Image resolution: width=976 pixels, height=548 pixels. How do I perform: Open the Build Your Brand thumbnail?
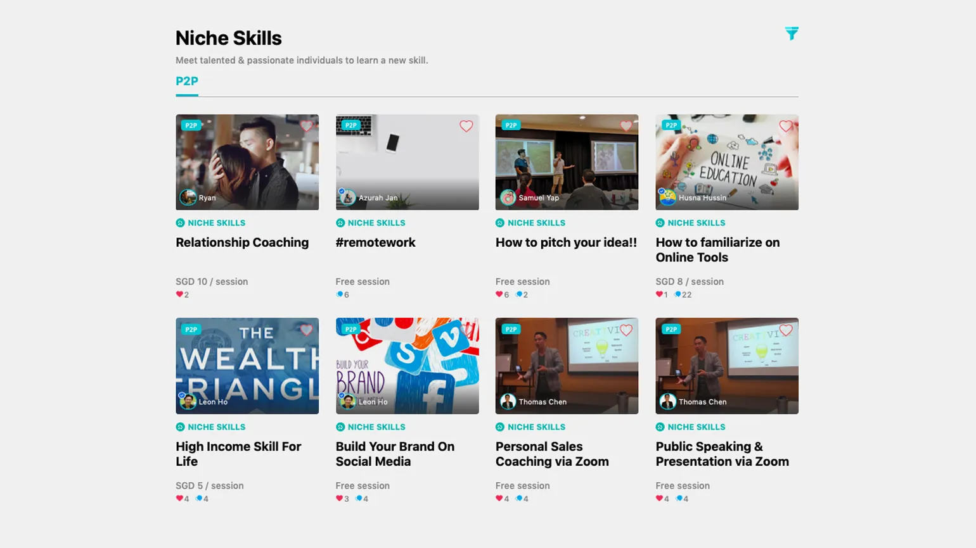pyautogui.click(x=407, y=366)
